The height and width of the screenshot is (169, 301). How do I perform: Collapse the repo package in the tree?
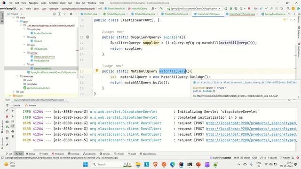pos(24,45)
